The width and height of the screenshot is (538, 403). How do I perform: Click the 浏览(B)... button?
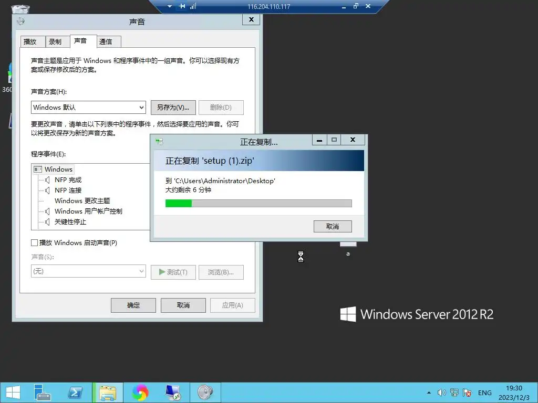(x=221, y=272)
